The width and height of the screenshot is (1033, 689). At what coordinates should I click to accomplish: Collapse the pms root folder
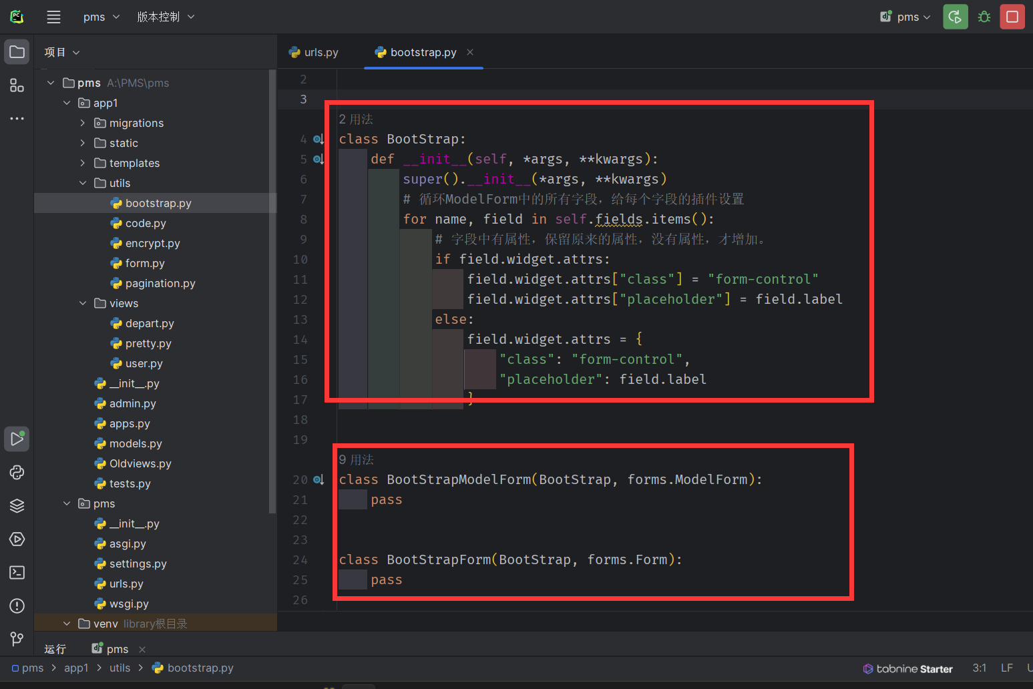(x=51, y=83)
